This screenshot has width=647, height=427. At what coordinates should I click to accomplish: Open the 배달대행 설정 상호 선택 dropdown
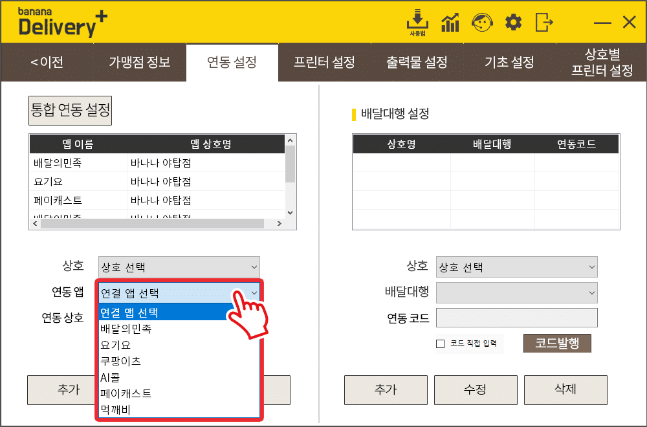(x=516, y=267)
